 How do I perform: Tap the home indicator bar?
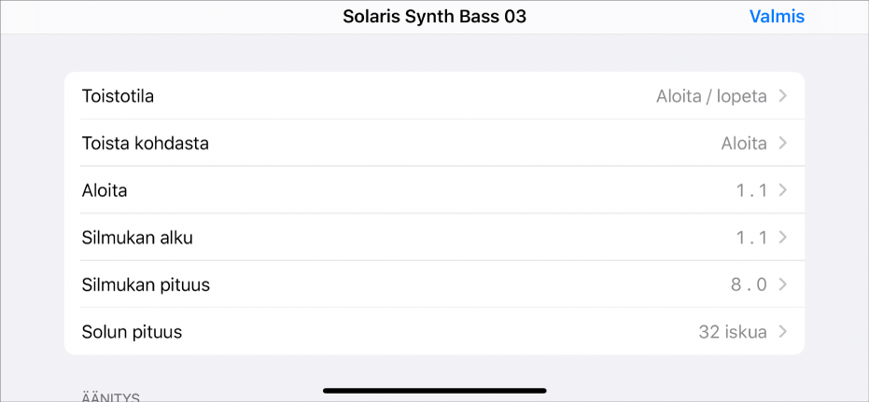pyautogui.click(x=434, y=390)
